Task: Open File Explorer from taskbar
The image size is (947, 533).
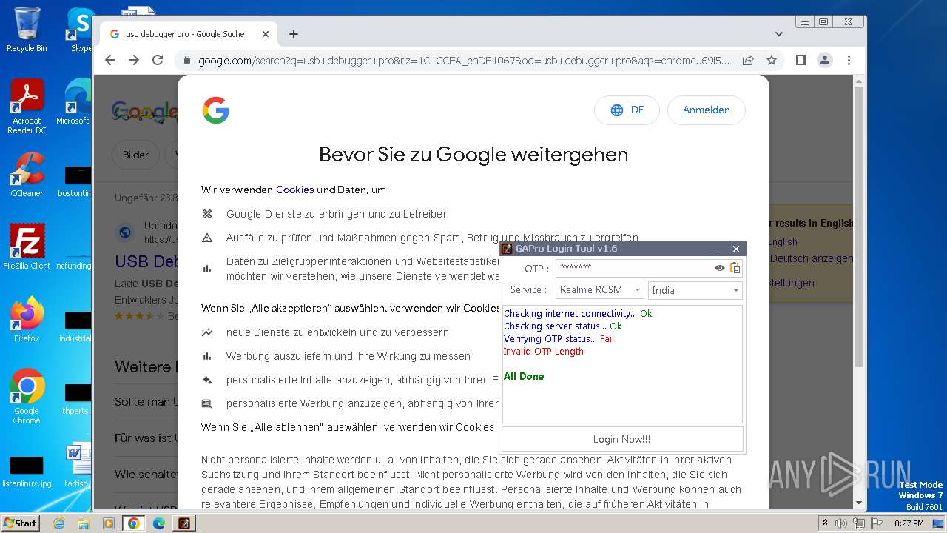Action: tap(84, 523)
